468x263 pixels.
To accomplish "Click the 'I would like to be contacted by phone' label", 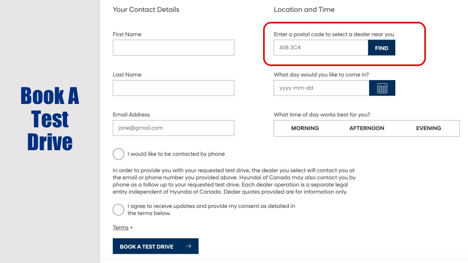I will [x=176, y=154].
